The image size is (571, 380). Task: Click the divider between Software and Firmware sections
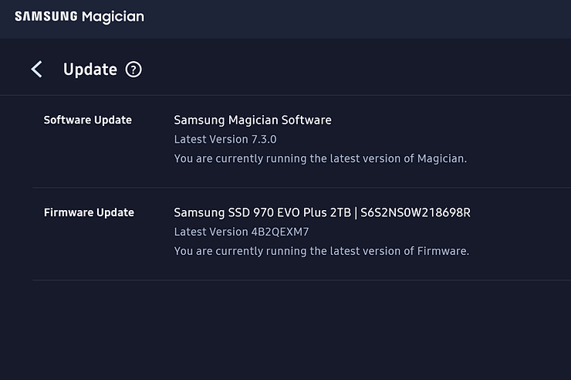(x=301, y=188)
